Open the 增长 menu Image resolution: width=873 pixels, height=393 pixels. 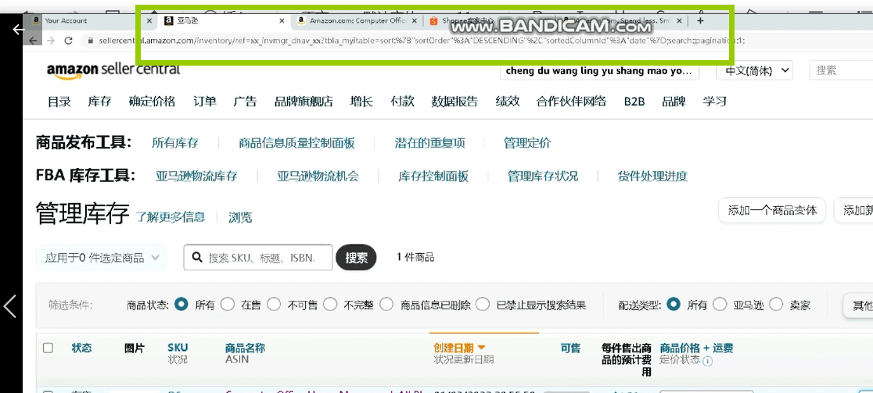[x=361, y=101]
